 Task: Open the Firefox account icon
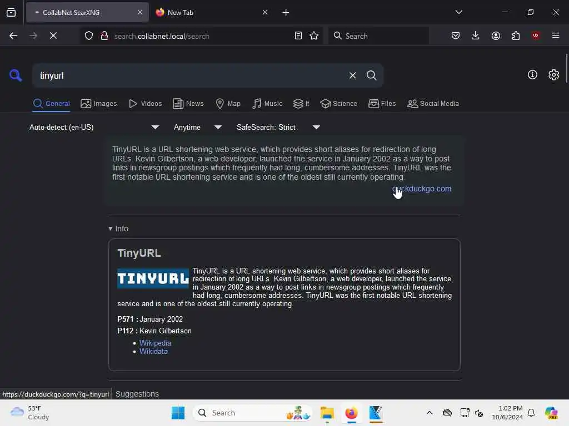click(x=496, y=35)
